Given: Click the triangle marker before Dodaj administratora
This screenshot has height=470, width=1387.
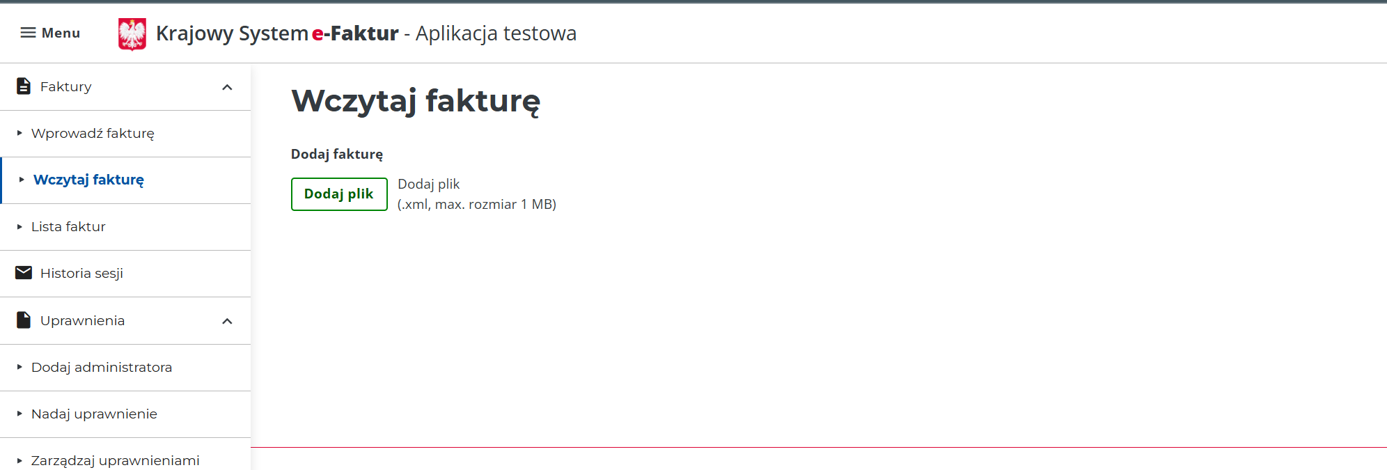Looking at the screenshot, I should (x=19, y=367).
